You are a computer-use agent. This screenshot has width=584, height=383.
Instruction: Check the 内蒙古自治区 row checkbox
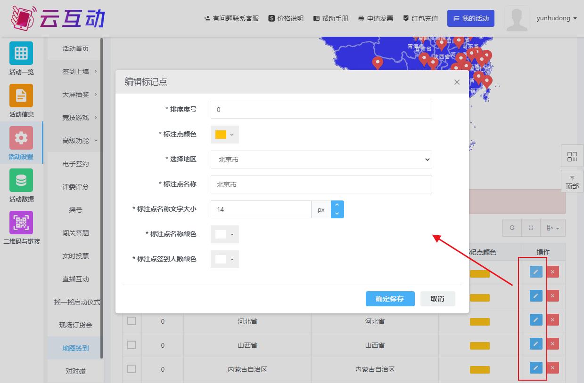[x=132, y=369]
